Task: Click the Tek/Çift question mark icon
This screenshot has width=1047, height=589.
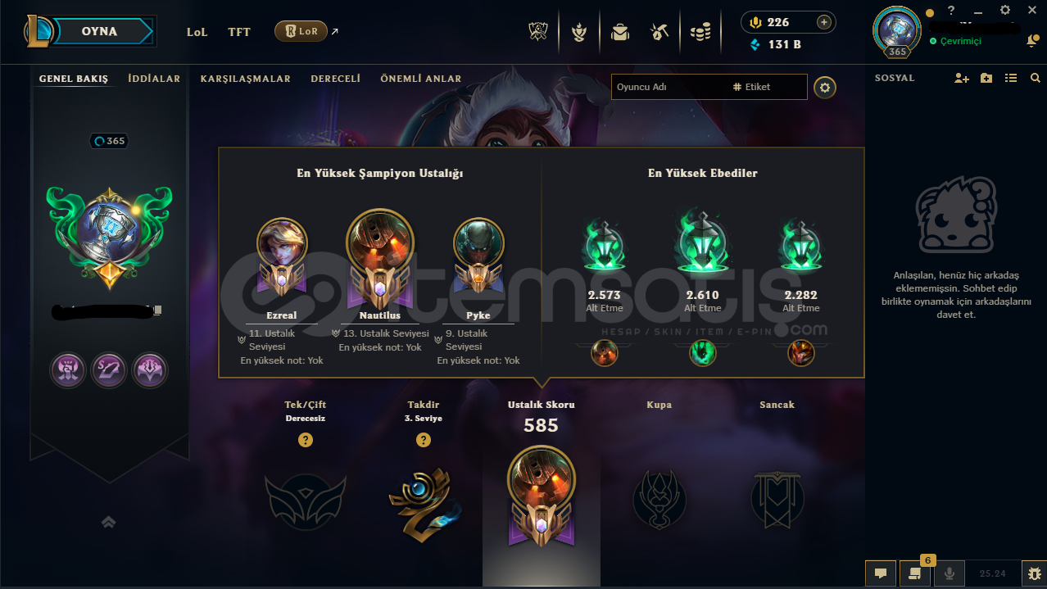Action: (306, 440)
